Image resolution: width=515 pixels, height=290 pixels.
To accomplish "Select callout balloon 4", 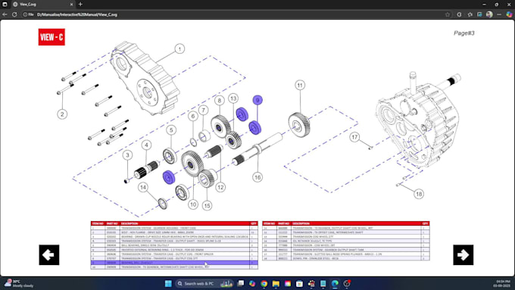I will point(146,145).
